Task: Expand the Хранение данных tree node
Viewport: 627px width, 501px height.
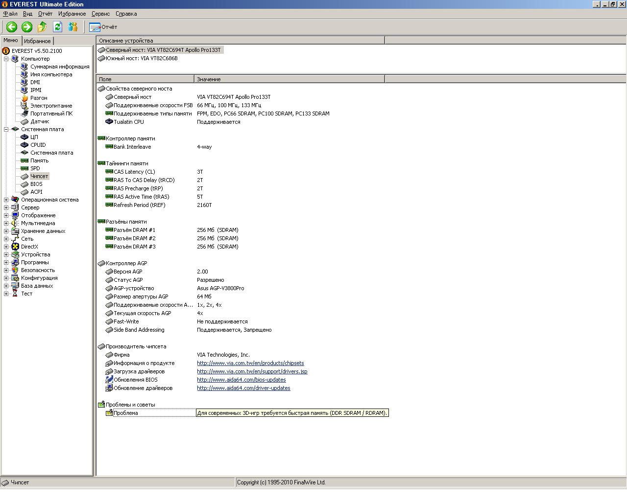Action: pos(6,231)
